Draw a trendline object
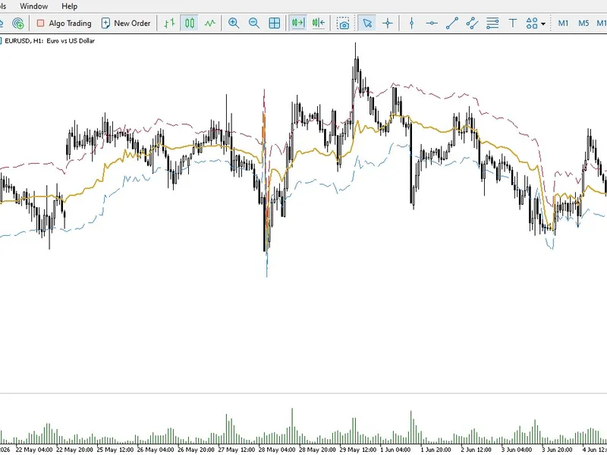Screen dimensions: 607x455 452,24
